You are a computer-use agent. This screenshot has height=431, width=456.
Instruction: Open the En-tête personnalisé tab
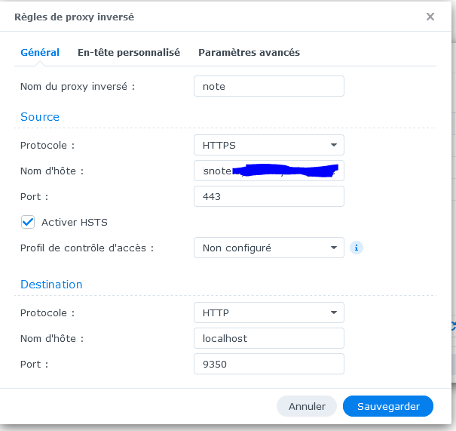click(129, 53)
